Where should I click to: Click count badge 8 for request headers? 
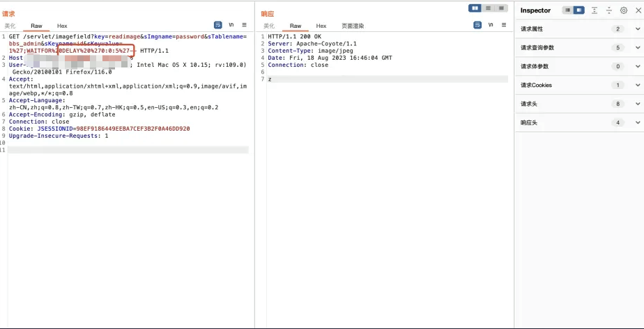click(618, 104)
